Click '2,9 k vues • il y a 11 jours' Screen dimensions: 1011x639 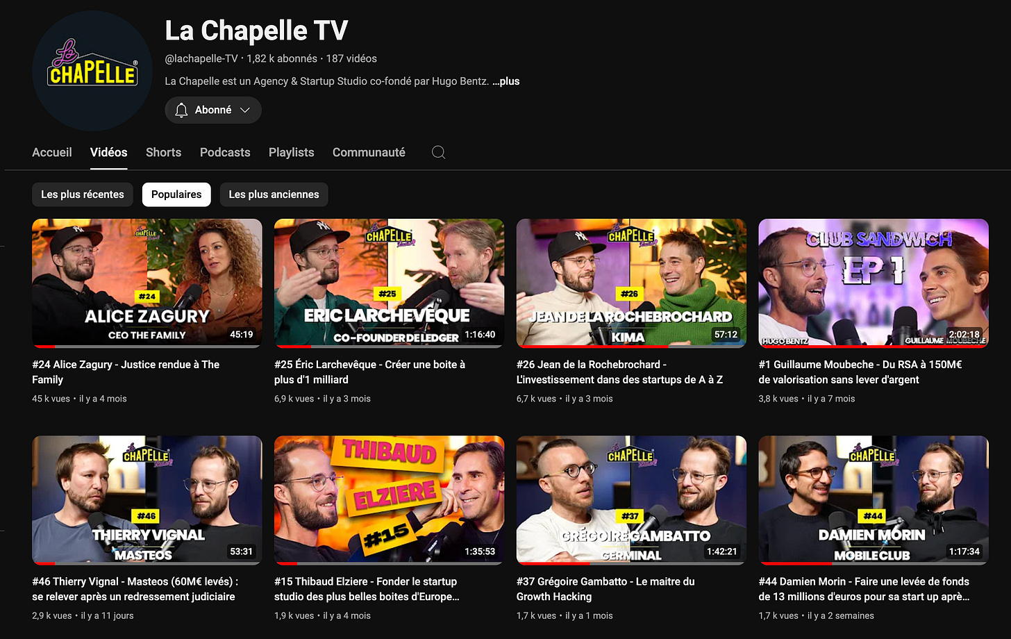click(83, 615)
